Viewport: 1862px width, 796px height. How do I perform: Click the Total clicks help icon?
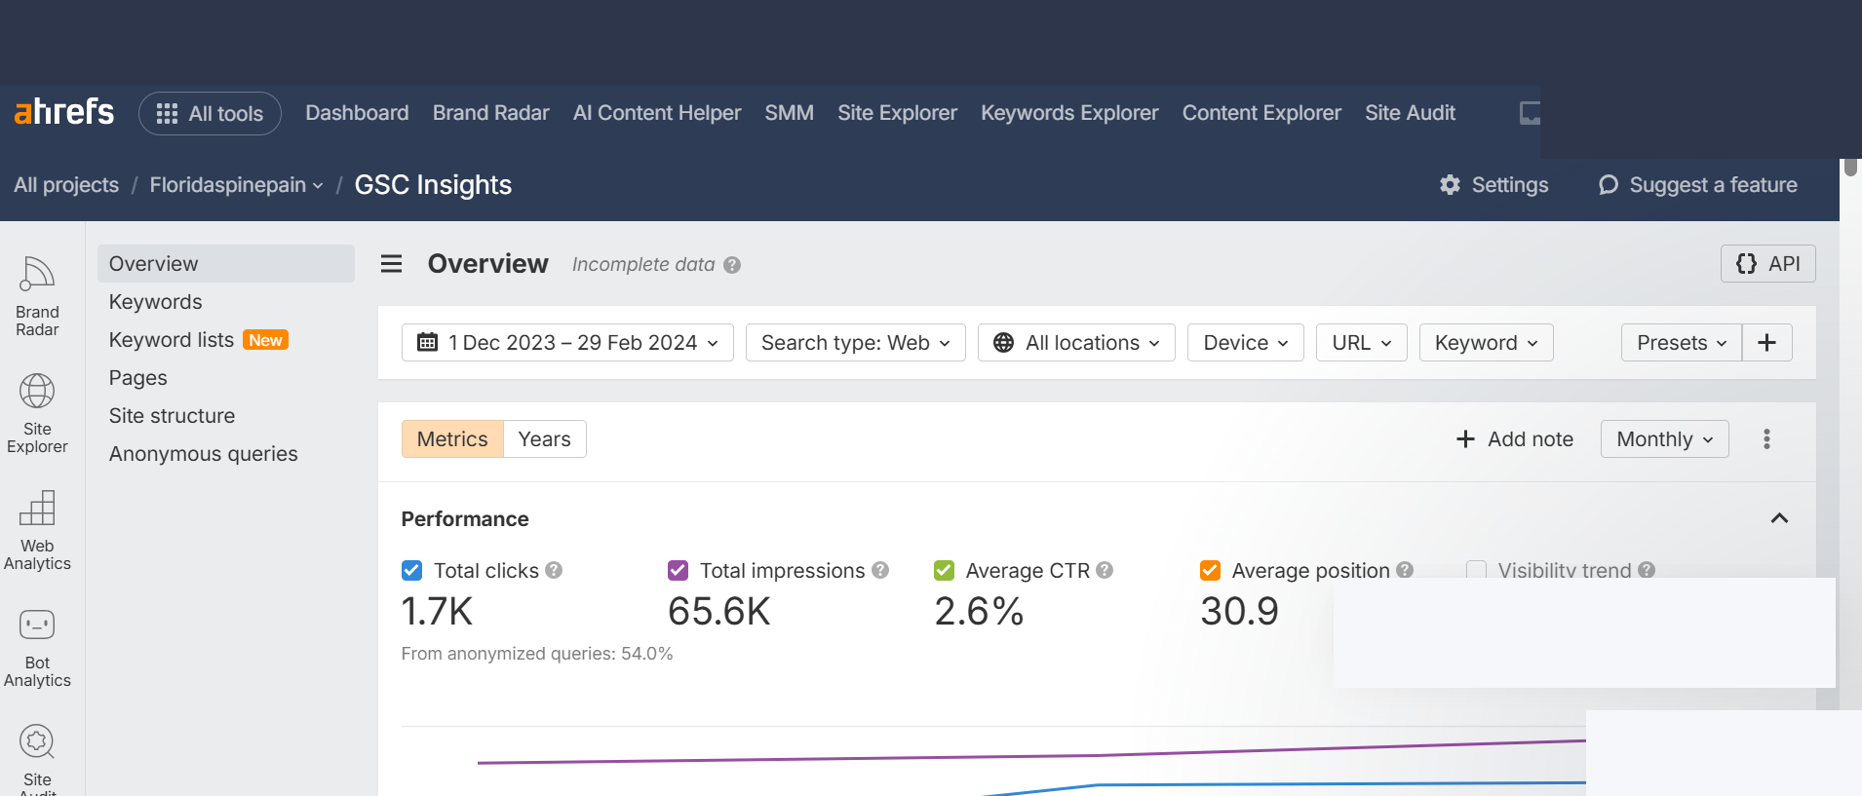click(x=554, y=570)
